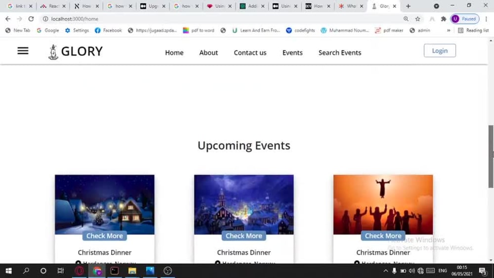Open the orange worship silhouette image
The width and height of the screenshot is (494, 278).
click(x=383, y=203)
